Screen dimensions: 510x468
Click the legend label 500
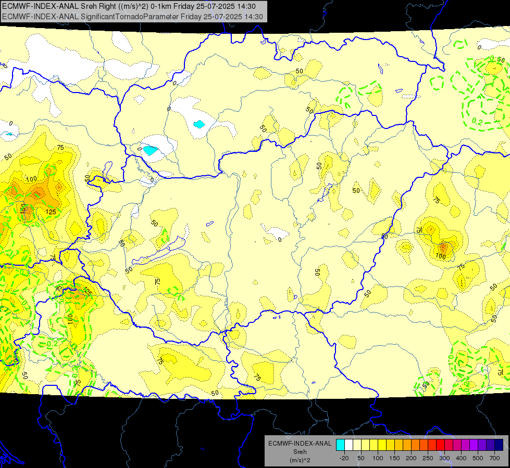click(478, 458)
